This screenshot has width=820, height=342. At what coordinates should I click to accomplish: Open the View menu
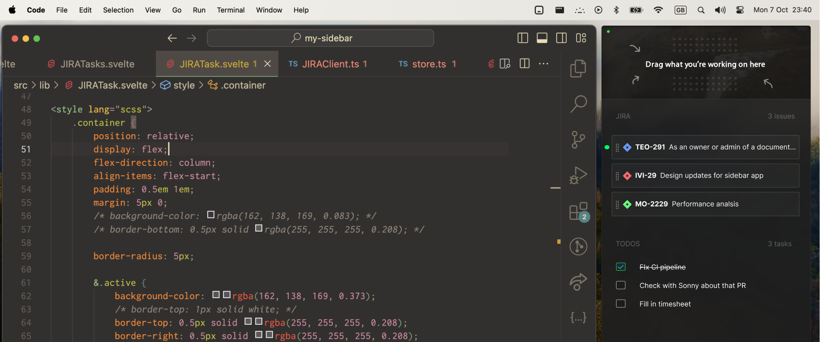tap(153, 10)
